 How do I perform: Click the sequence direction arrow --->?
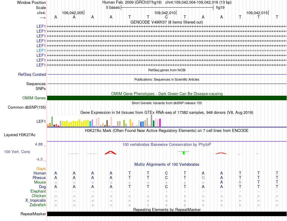point(43,18)
